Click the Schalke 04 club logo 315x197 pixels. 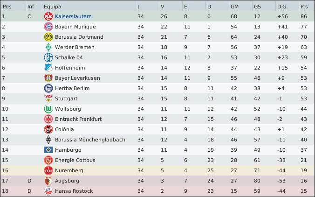point(48,57)
